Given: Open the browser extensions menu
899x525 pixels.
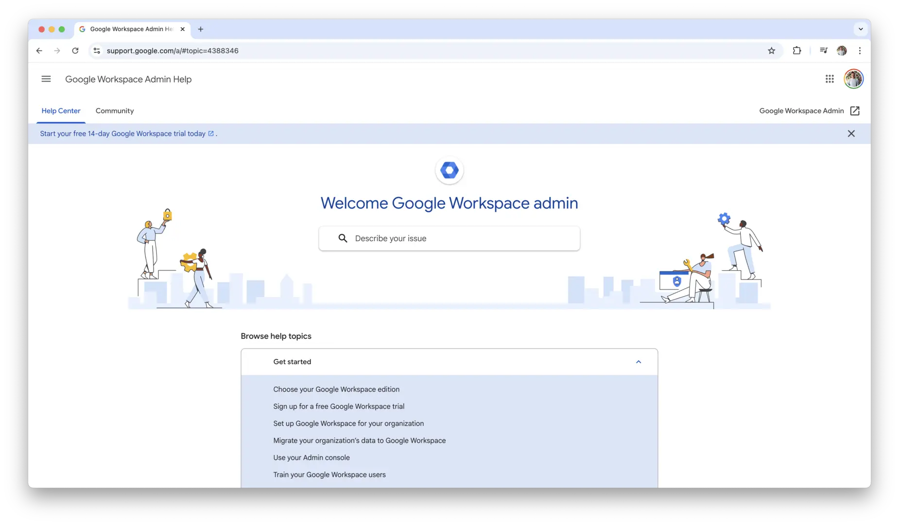Looking at the screenshot, I should 796,51.
